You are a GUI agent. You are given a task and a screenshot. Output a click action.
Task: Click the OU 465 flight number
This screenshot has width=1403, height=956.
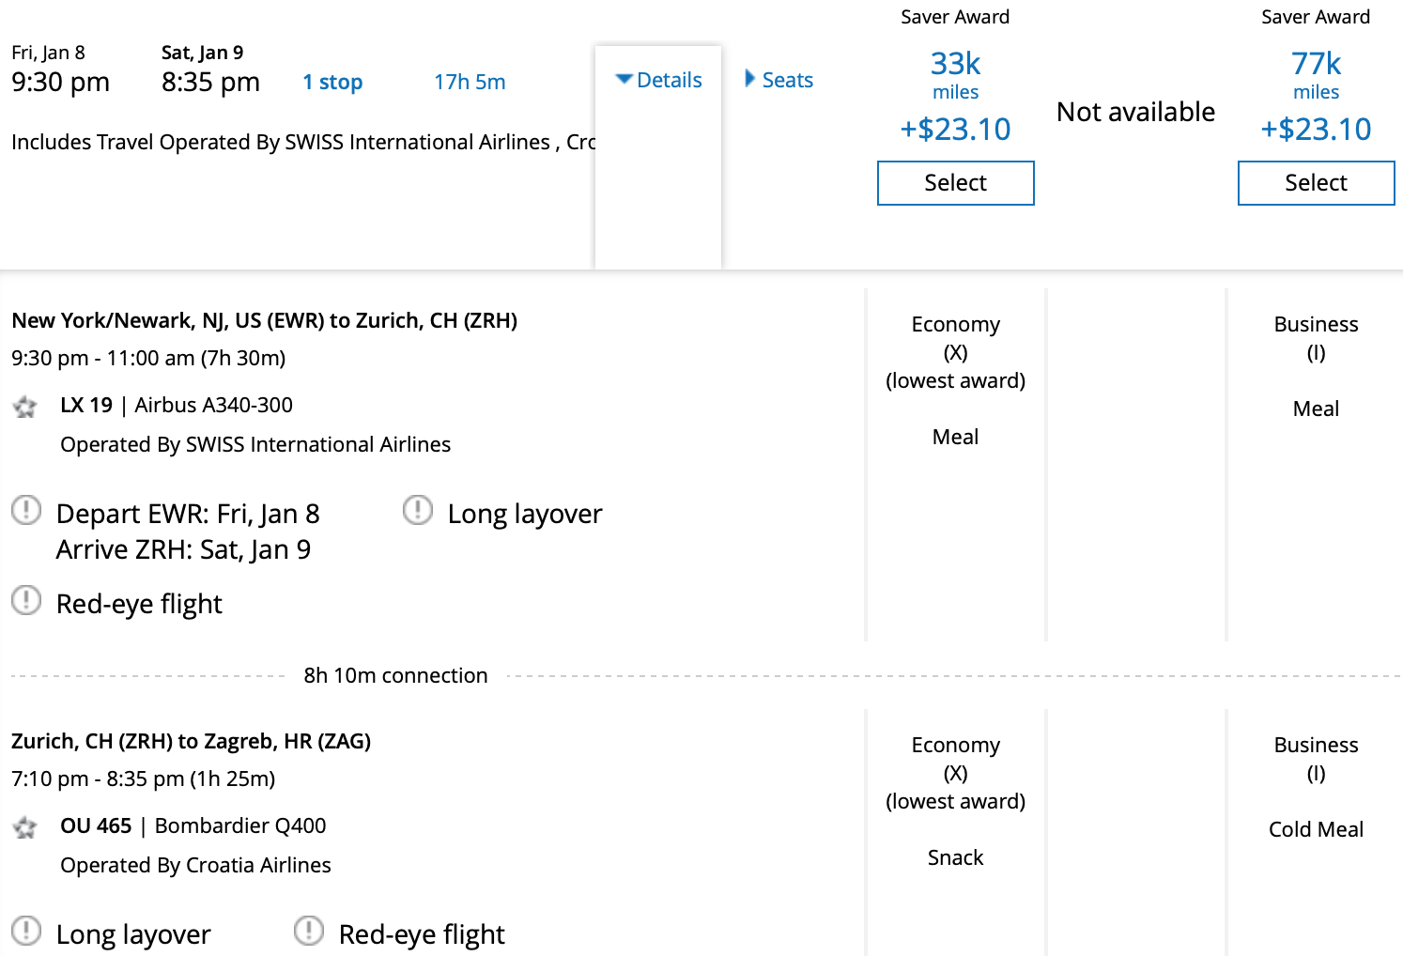96,826
